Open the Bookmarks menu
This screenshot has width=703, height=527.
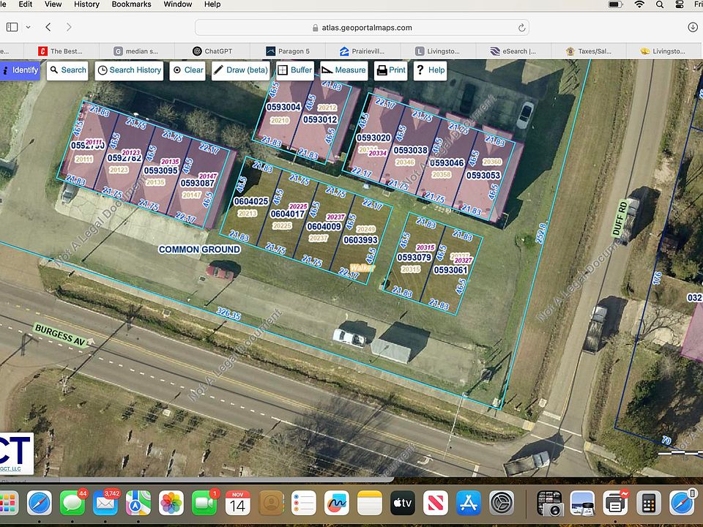tap(131, 4)
